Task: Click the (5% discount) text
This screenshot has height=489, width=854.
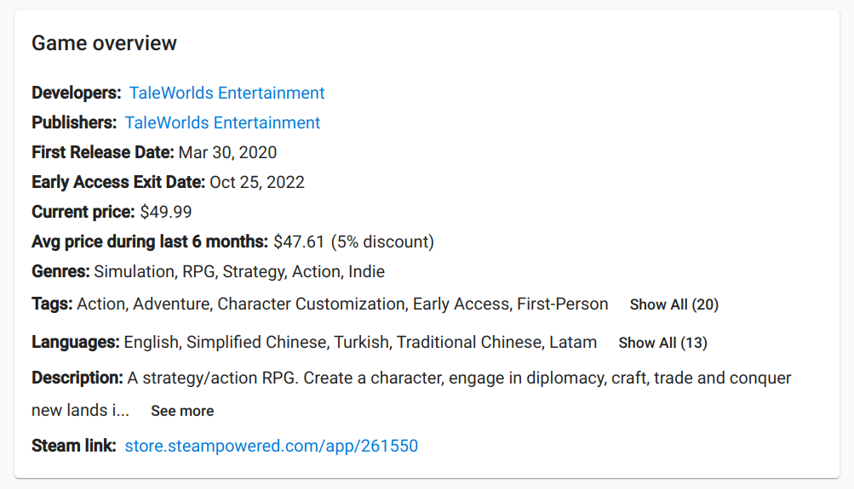Action: (x=382, y=242)
